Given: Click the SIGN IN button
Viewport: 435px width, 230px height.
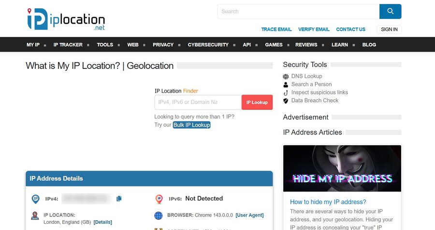Looking at the screenshot, I should (x=389, y=29).
